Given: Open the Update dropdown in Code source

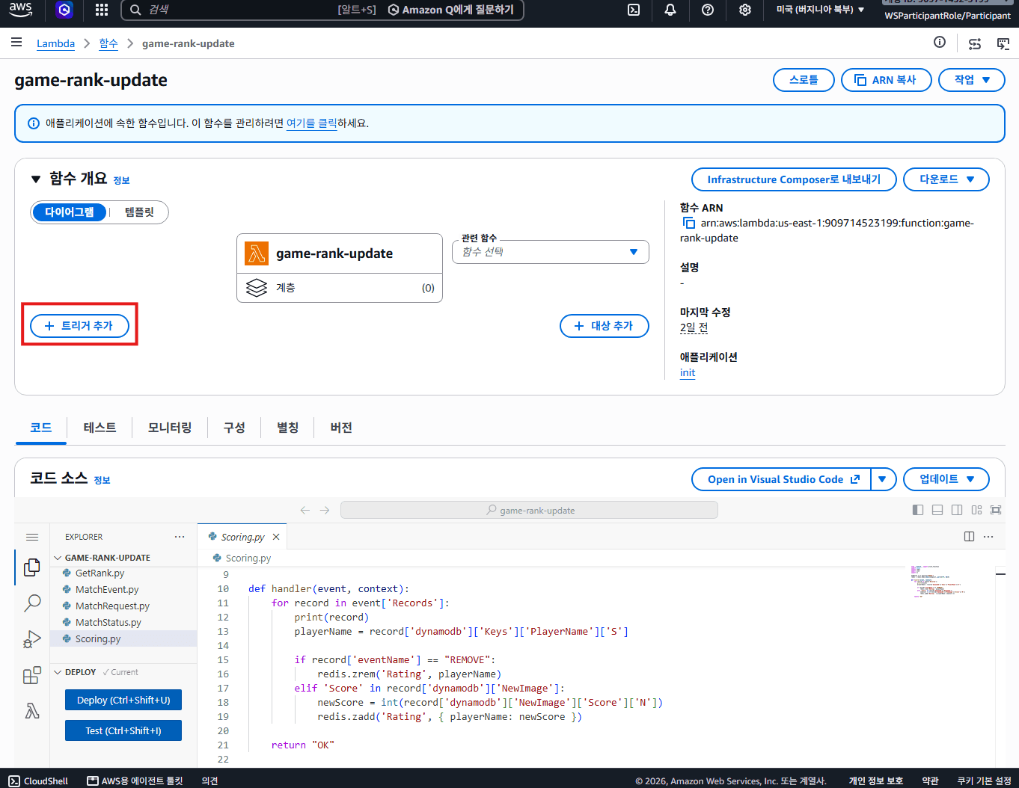Looking at the screenshot, I should (946, 479).
